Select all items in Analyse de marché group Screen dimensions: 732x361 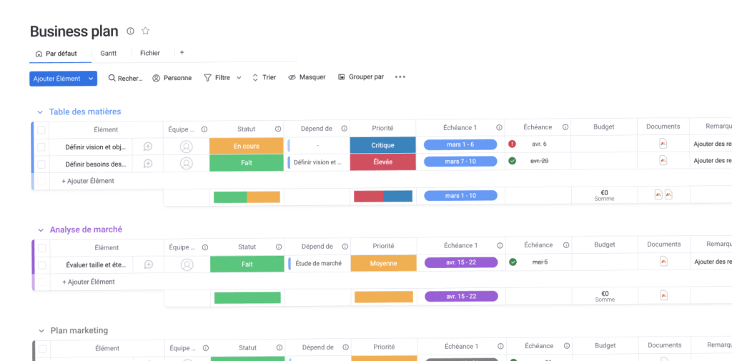42,248
